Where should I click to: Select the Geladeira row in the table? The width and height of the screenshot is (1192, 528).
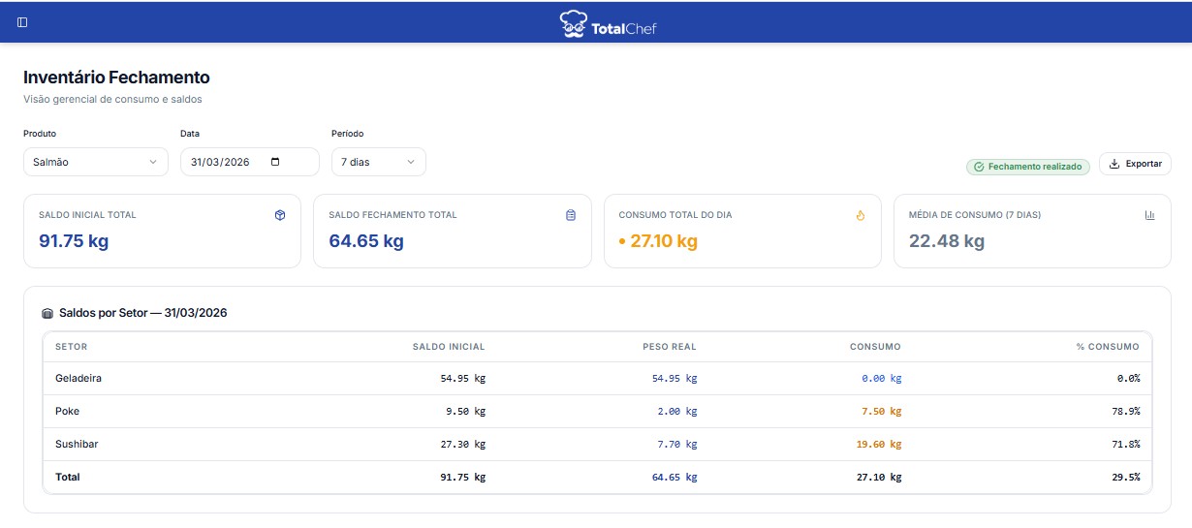[x=78, y=379]
